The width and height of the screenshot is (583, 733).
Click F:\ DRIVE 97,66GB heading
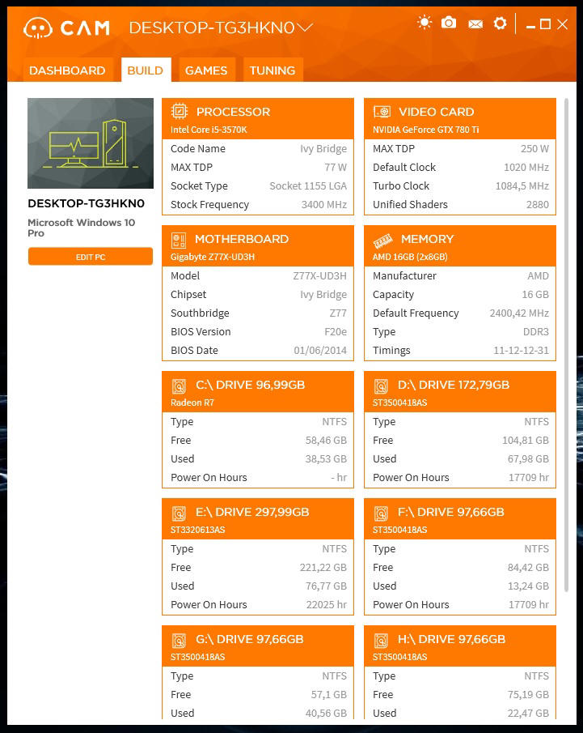[x=451, y=512]
